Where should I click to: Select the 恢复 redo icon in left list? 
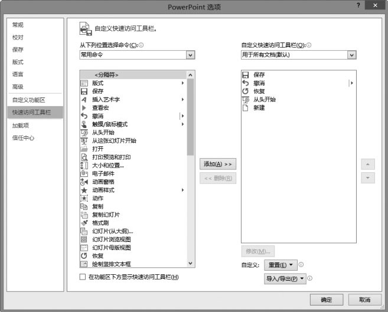(84, 256)
